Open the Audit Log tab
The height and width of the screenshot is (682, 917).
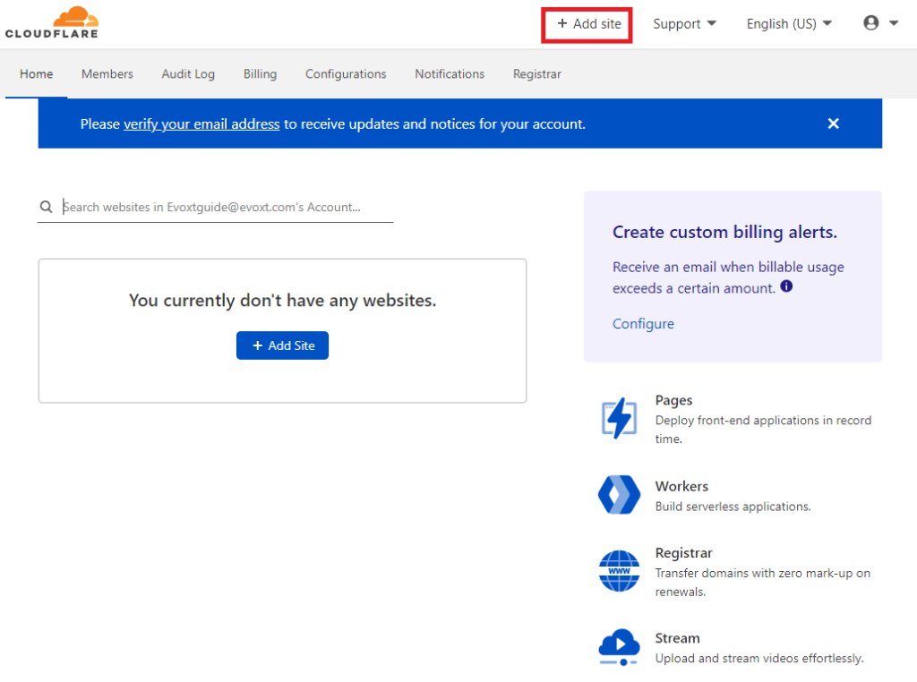click(188, 74)
